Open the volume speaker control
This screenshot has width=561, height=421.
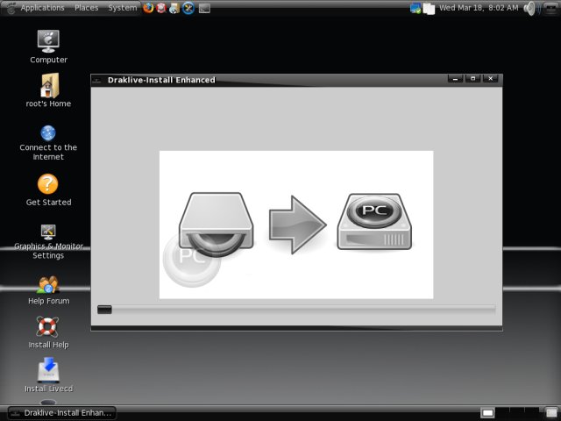coord(531,9)
